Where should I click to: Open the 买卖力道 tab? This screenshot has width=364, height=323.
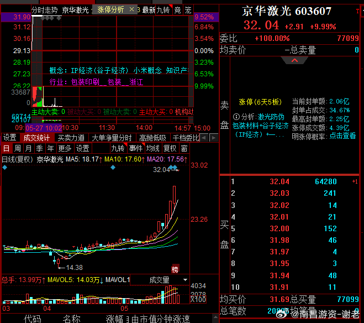pos(71,138)
